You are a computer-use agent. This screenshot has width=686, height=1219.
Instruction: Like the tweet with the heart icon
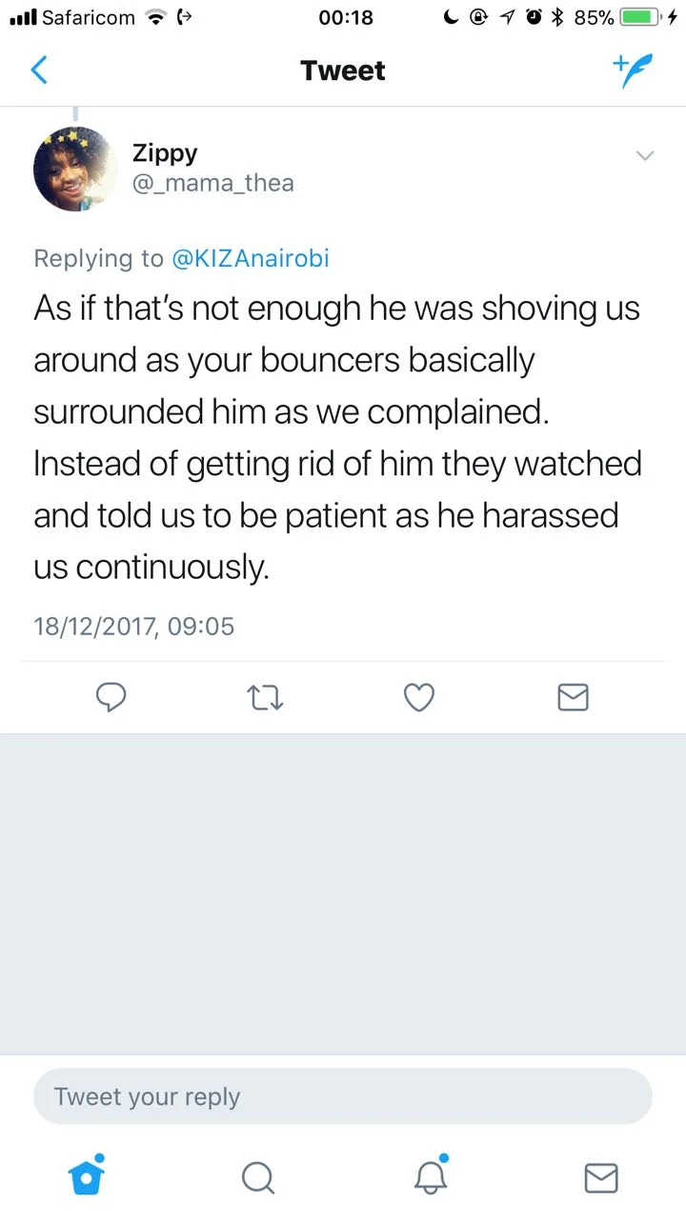419,698
